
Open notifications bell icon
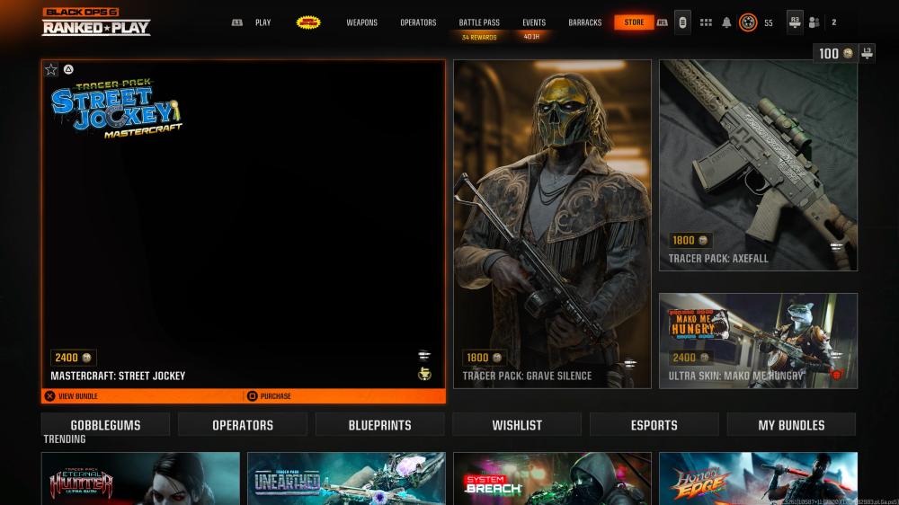click(726, 22)
